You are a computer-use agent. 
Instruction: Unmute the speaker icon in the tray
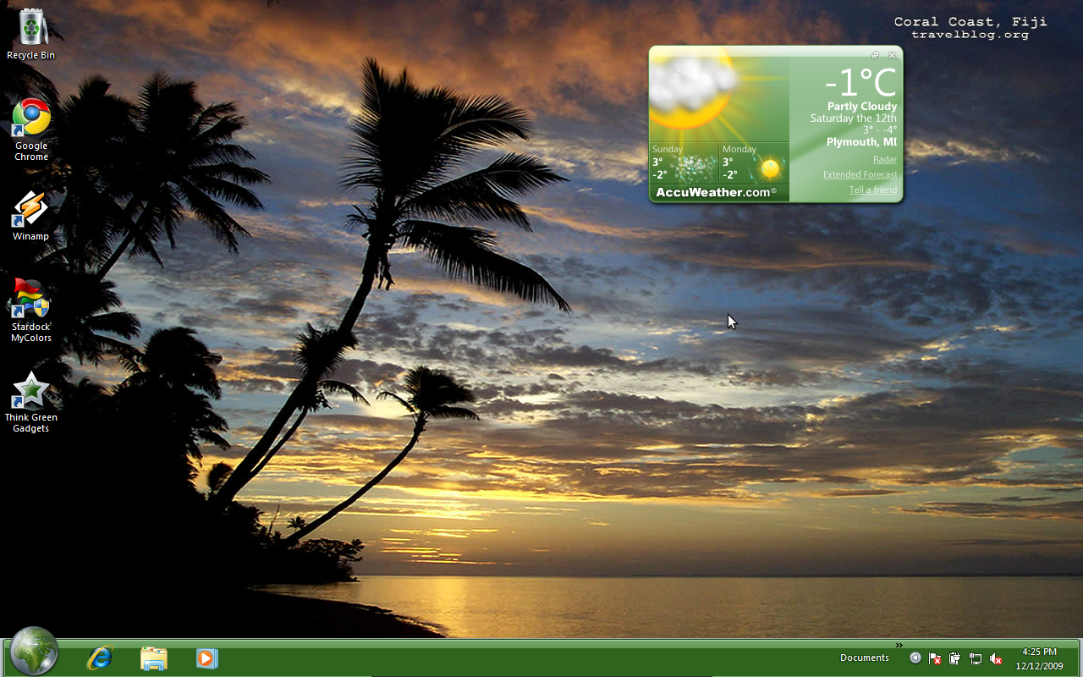[996, 658]
